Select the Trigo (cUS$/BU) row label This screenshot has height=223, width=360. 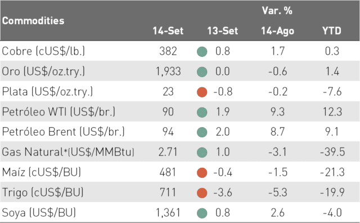[x=43, y=193]
